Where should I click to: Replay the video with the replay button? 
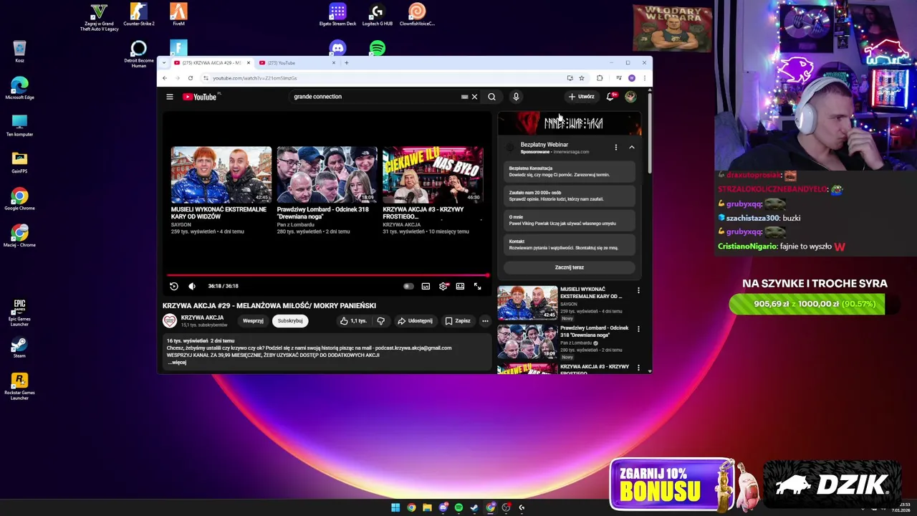174,286
